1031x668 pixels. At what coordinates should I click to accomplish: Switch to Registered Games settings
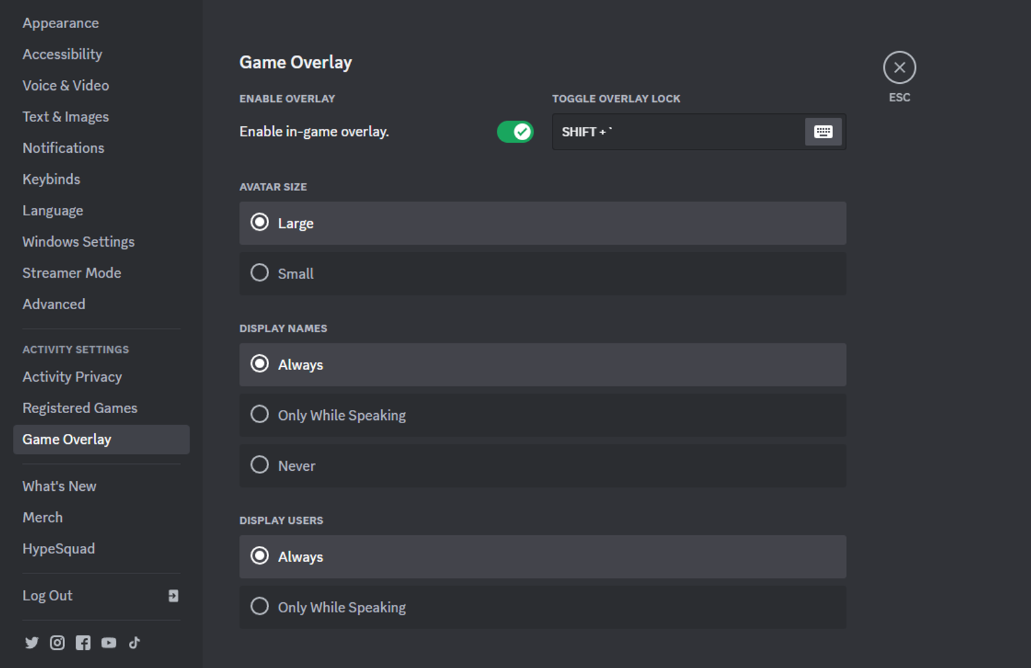[x=79, y=408]
